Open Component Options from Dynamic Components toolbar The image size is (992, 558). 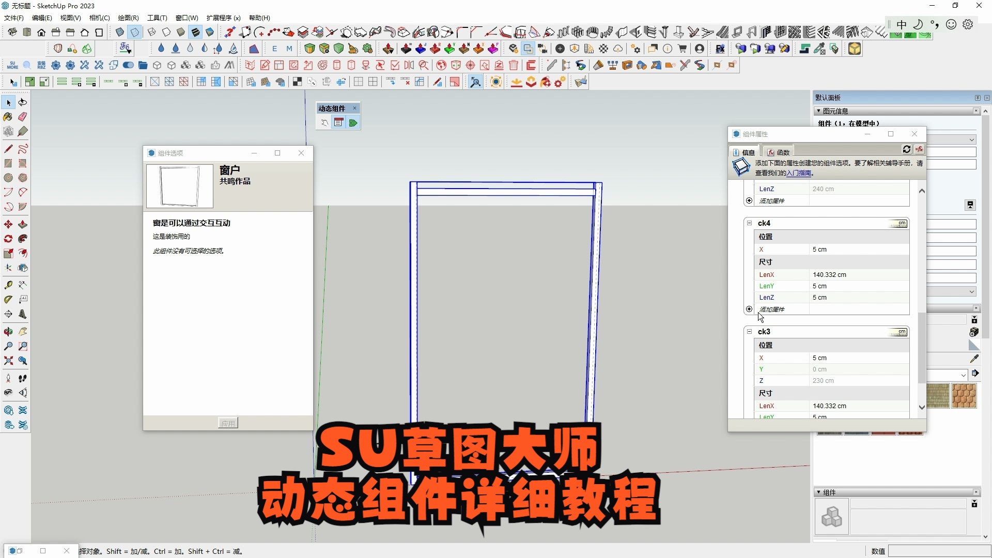pyautogui.click(x=338, y=122)
